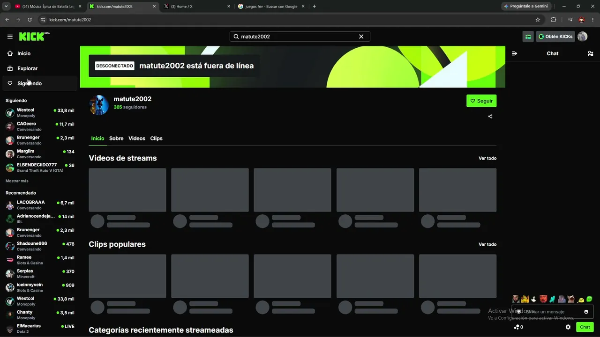Click the chat message input field
The width and height of the screenshot is (600, 337).
pos(552,312)
